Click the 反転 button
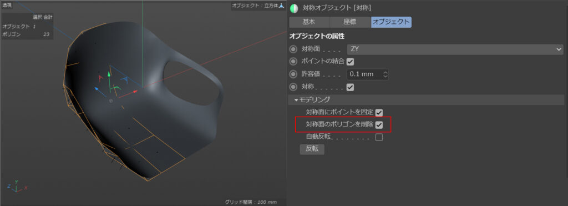568x206 pixels. coord(312,149)
